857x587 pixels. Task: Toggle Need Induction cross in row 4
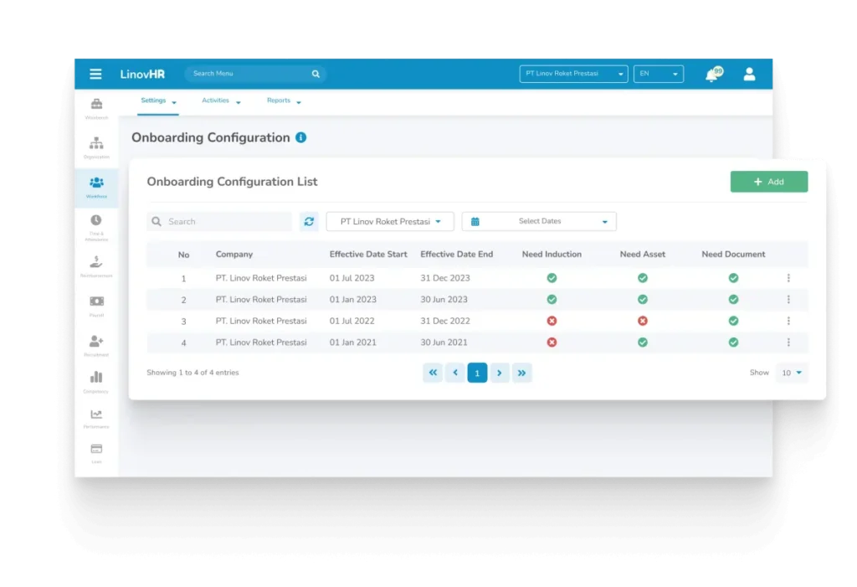click(552, 342)
